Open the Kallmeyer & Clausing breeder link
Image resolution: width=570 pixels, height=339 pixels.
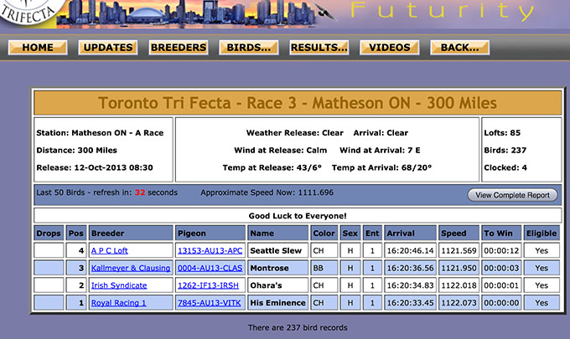click(x=130, y=268)
